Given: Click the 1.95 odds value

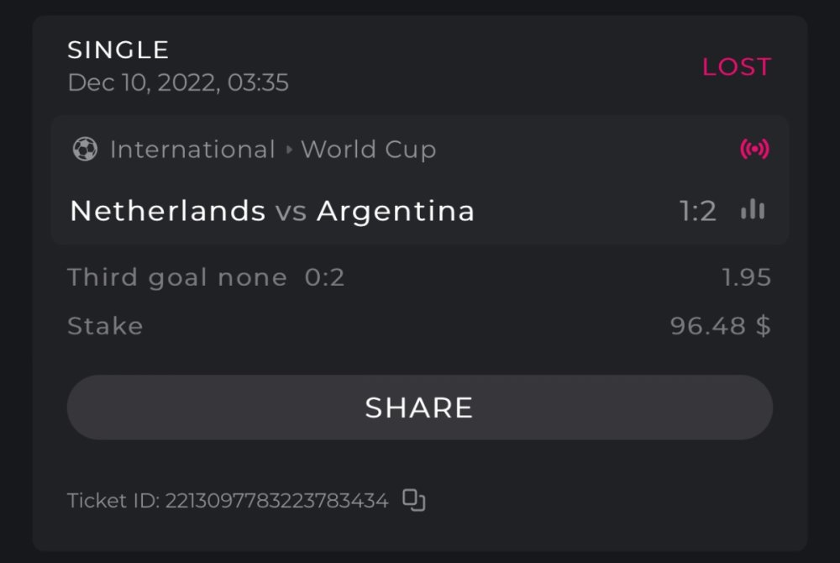Looking at the screenshot, I should tap(747, 277).
